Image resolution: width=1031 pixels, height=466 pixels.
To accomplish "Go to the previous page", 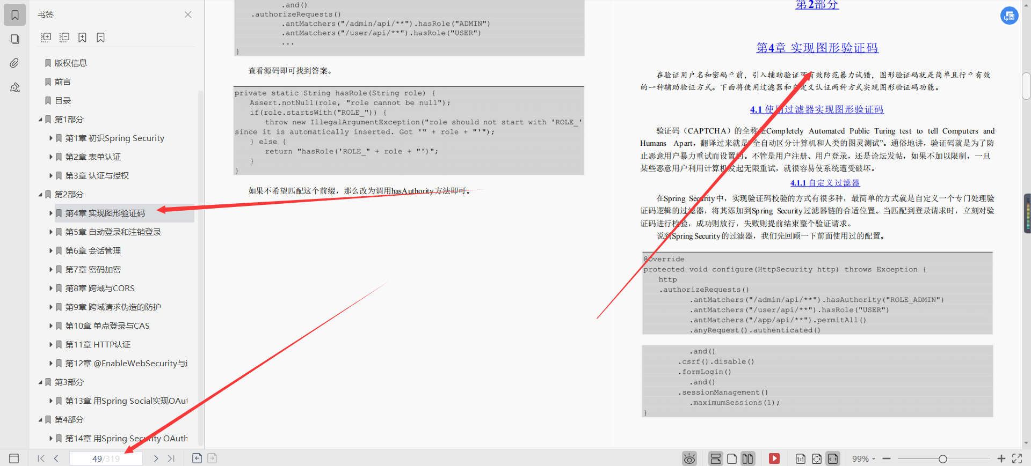I will 56,458.
